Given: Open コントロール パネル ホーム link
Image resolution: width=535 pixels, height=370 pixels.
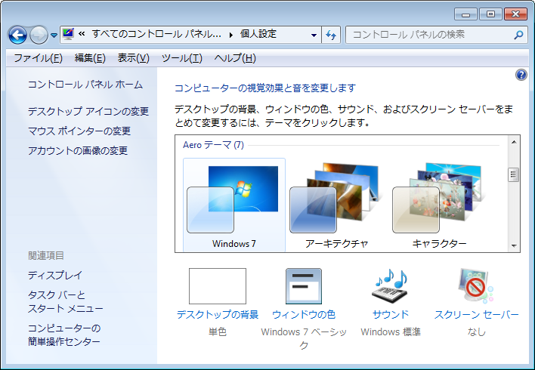Looking at the screenshot, I should pyautogui.click(x=85, y=85).
